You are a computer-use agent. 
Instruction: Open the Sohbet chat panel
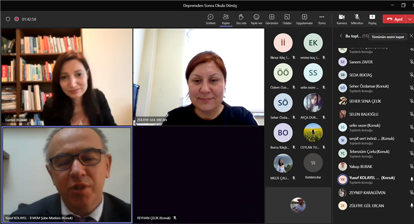pyautogui.click(x=210, y=20)
